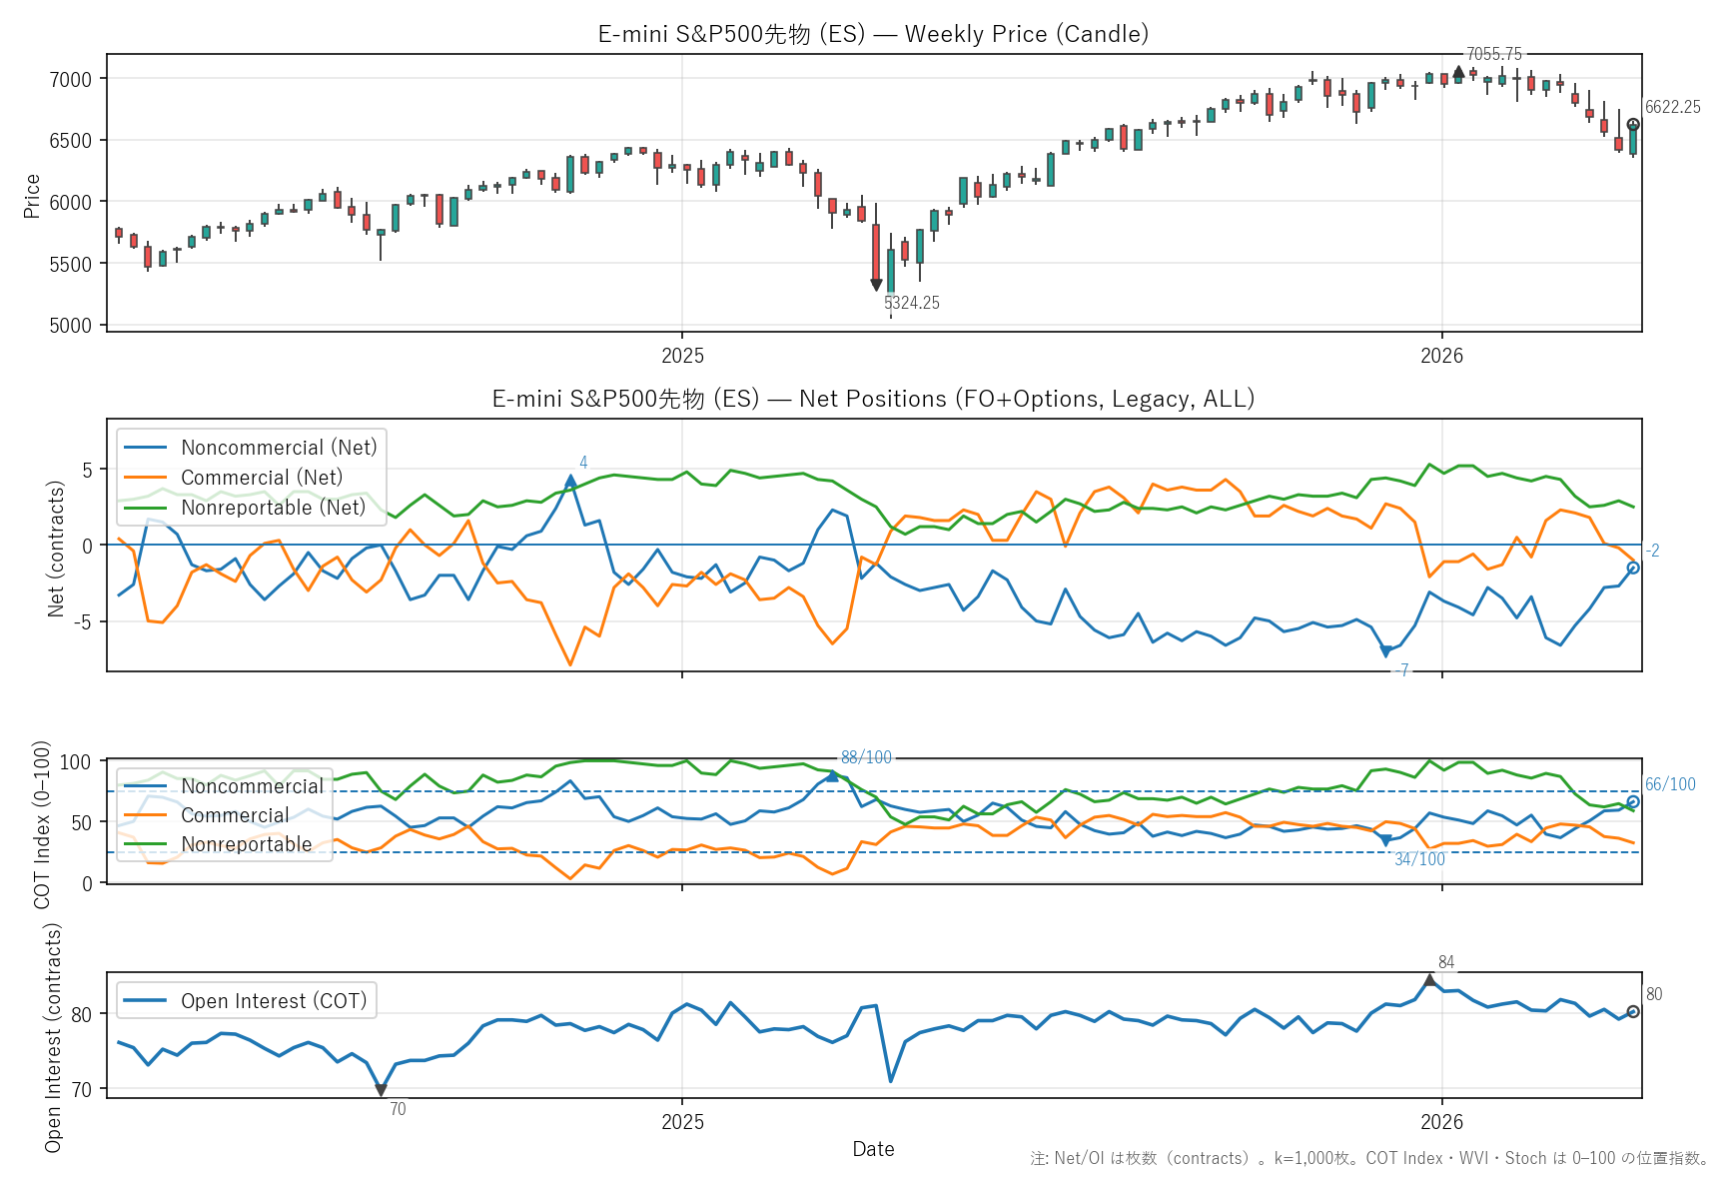1726x1179 pixels.
Task: Click the Open Interest low marker labeled 70
Action: (x=381, y=1090)
